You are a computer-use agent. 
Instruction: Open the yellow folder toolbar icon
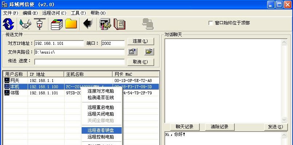click(x=71, y=24)
